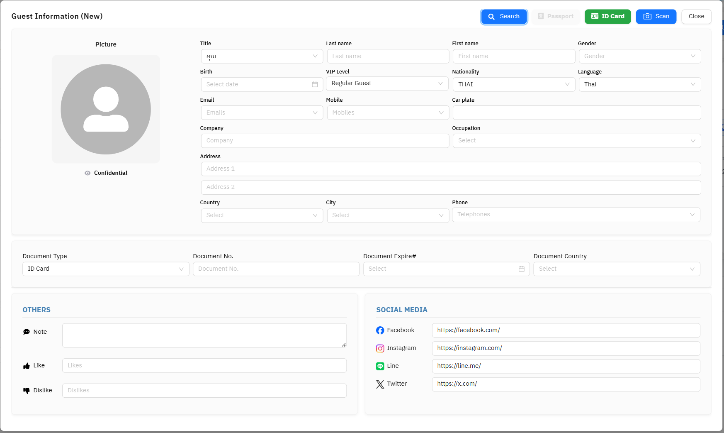Viewport: 724px width, 433px height.
Task: Open the Emails dropdown
Action: [262, 113]
